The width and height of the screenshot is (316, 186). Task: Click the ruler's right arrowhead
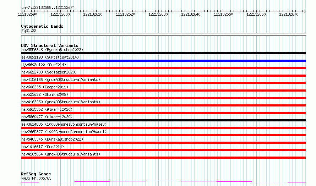(305, 11)
